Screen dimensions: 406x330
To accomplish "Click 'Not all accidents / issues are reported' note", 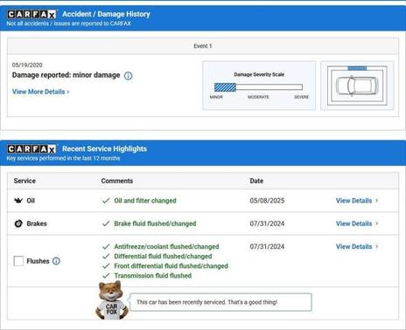I will pyautogui.click(x=69, y=24).
